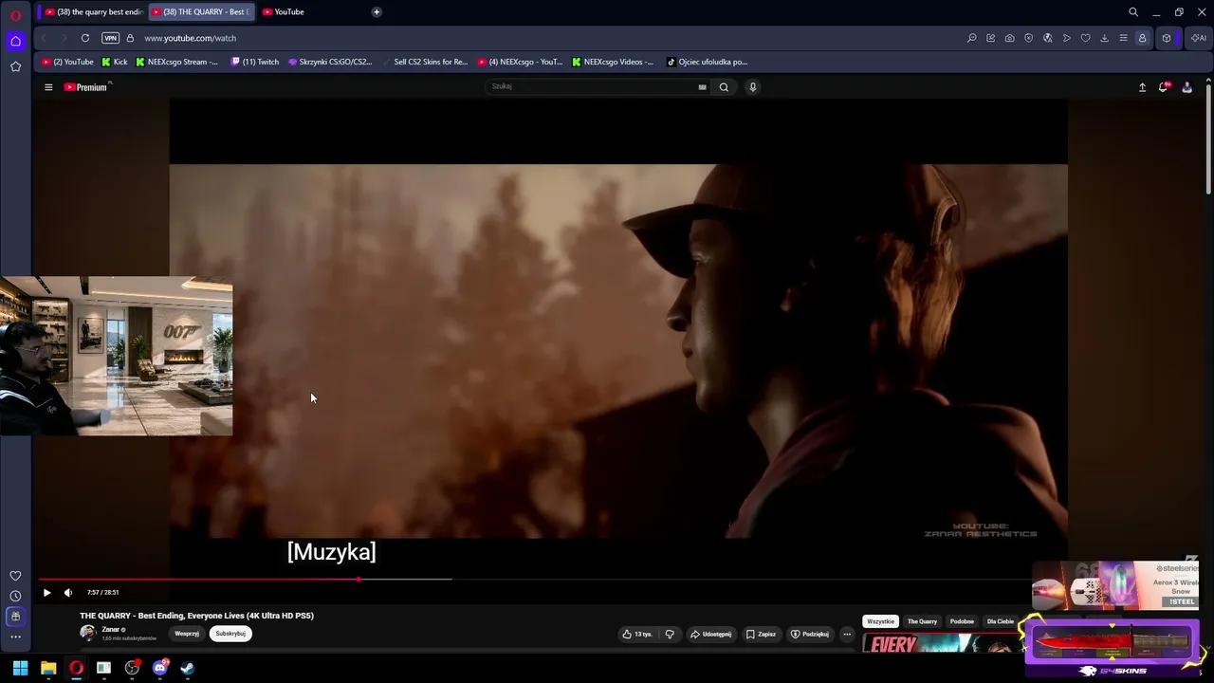Select the Wszystkie filter chip

[880, 621]
